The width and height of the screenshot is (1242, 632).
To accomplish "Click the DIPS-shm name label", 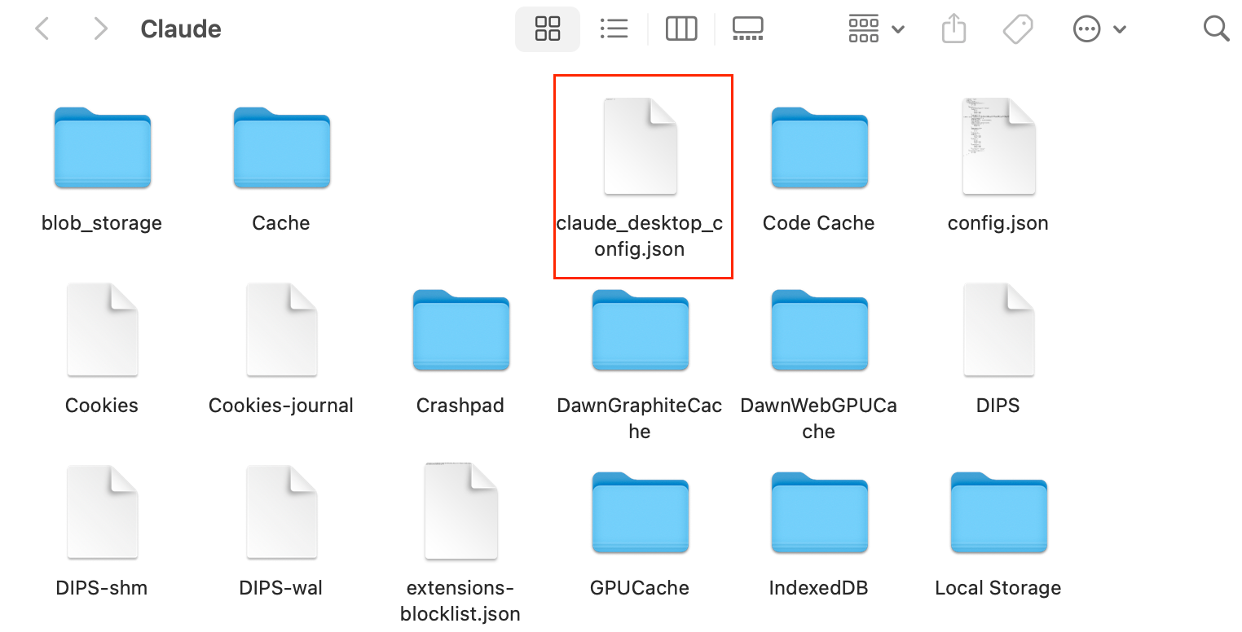I will 102,588.
